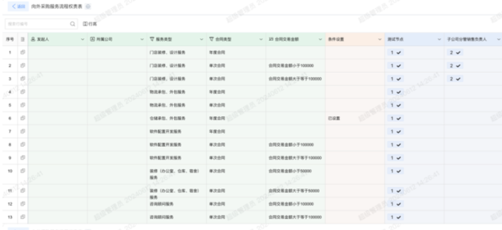Select row 3's 合同交易金额大于等于100000 cell
The width and height of the screenshot is (502, 230).
[x=296, y=79]
